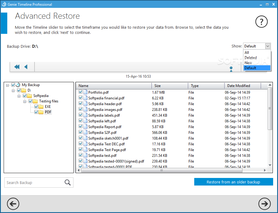
Task: Uncheck the D: drive checkbox
Action: [19, 90]
